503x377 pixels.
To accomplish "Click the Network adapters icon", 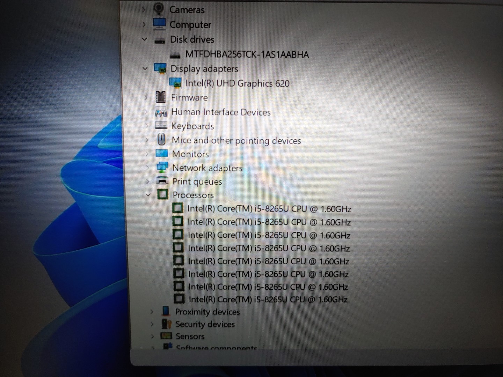I will (162, 168).
